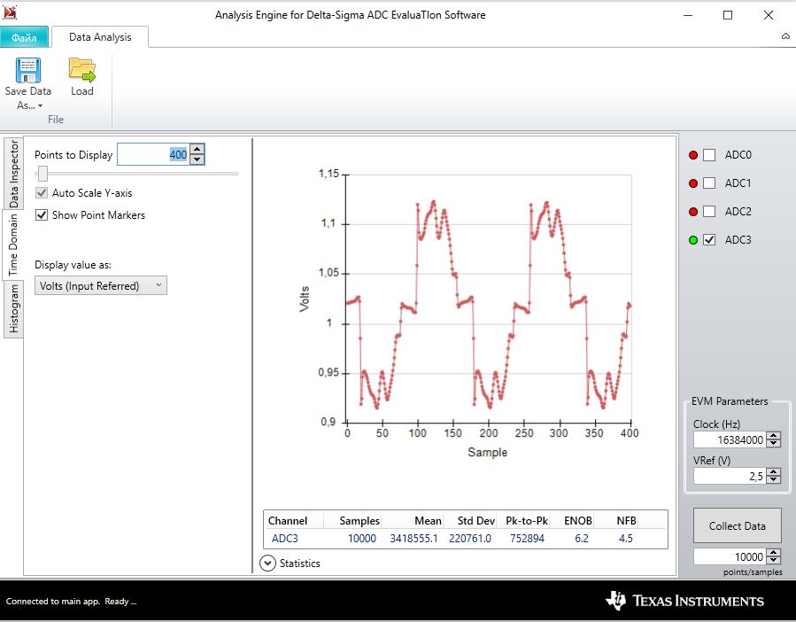Click the ADC3 green status indicator
796x622 pixels.
[693, 240]
